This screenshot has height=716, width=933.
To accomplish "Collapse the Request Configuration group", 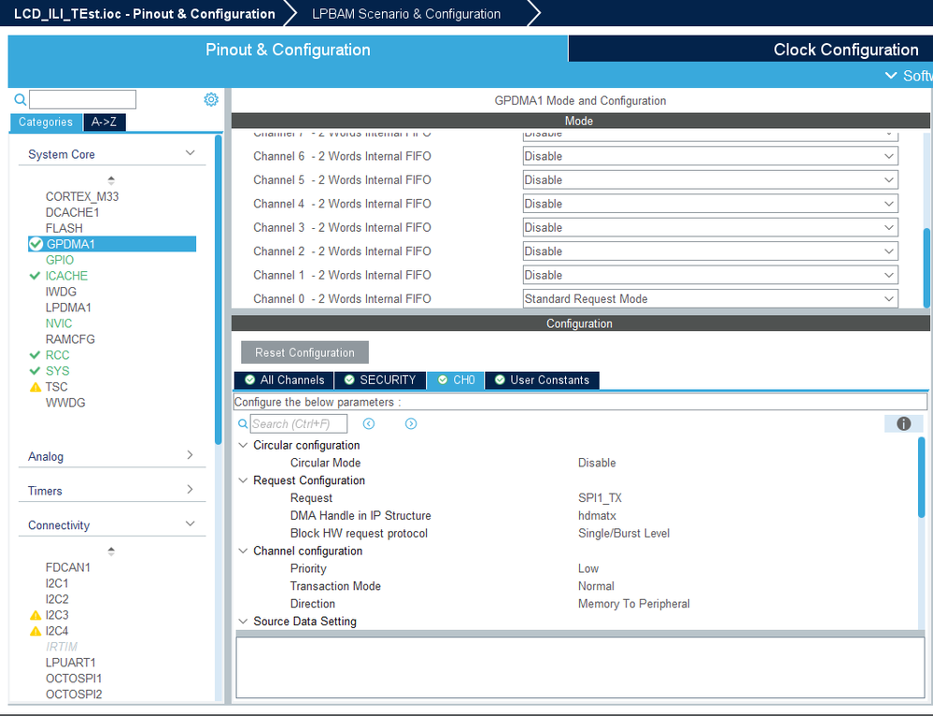I will pos(244,480).
